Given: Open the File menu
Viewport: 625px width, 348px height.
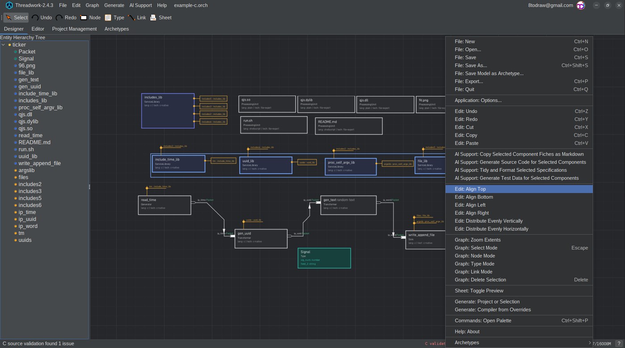Looking at the screenshot, I should pos(63,5).
